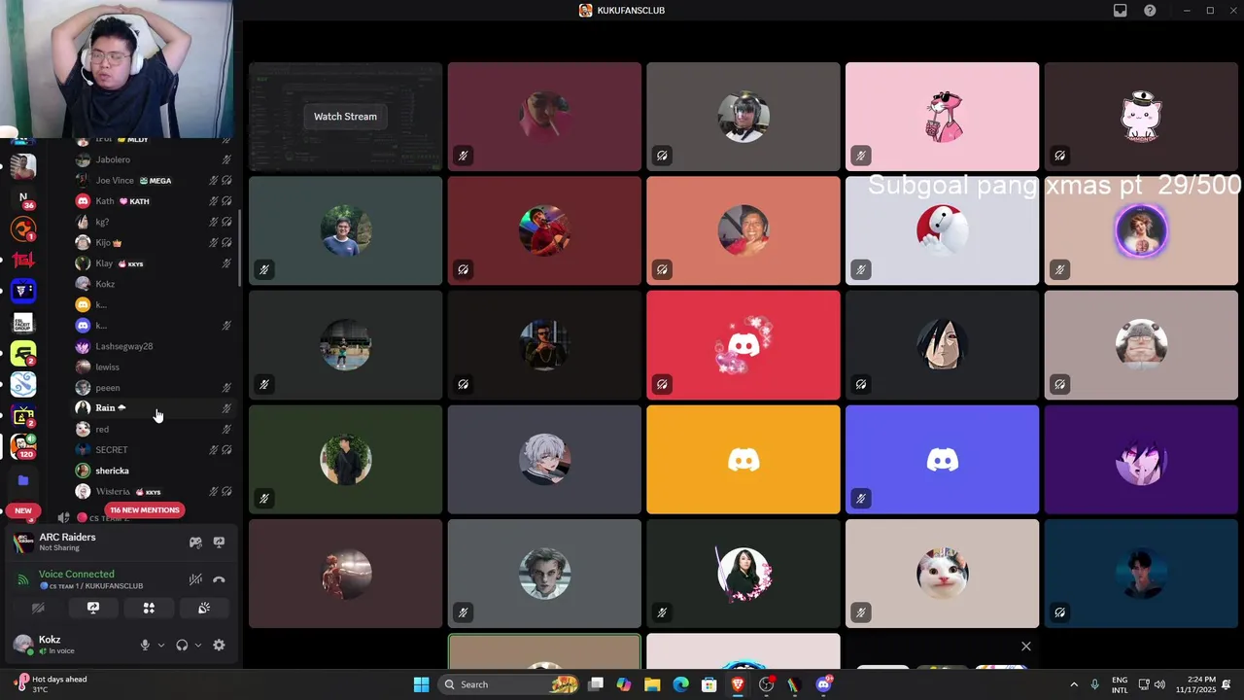Click the green Voice Connected text
The width and height of the screenshot is (1244, 700).
(77, 575)
